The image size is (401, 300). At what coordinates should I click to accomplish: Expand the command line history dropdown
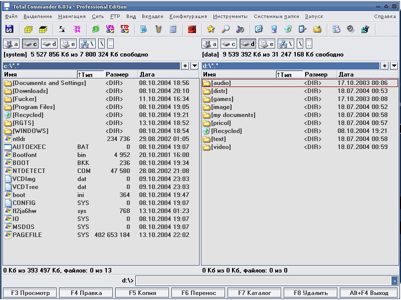point(394,281)
